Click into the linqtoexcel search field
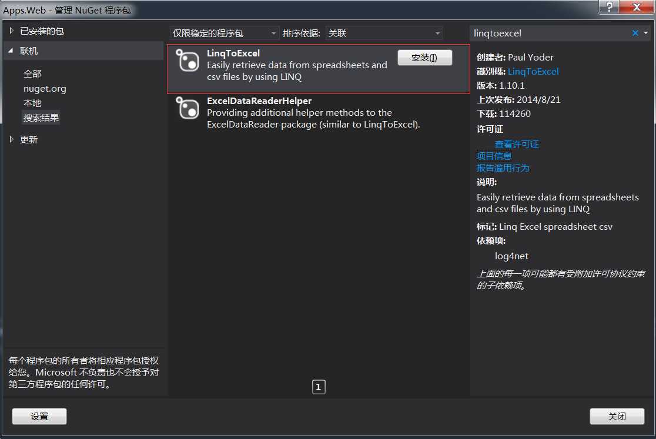This screenshot has height=439, width=656. [x=550, y=33]
